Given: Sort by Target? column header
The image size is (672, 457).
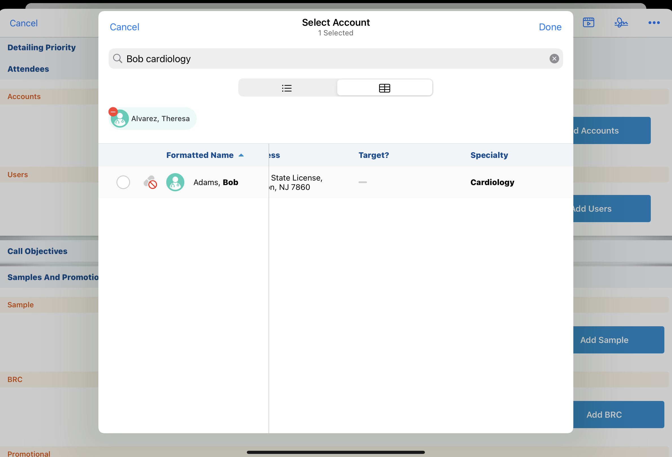Looking at the screenshot, I should click(x=373, y=155).
